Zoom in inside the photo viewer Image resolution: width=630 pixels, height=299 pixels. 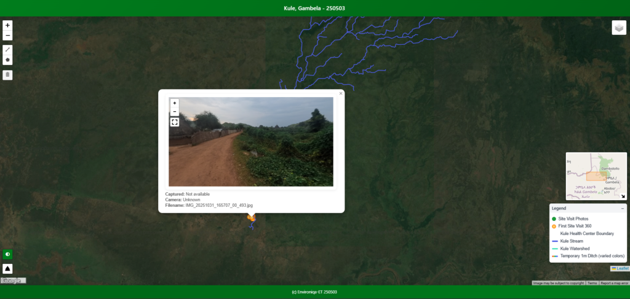coord(175,103)
